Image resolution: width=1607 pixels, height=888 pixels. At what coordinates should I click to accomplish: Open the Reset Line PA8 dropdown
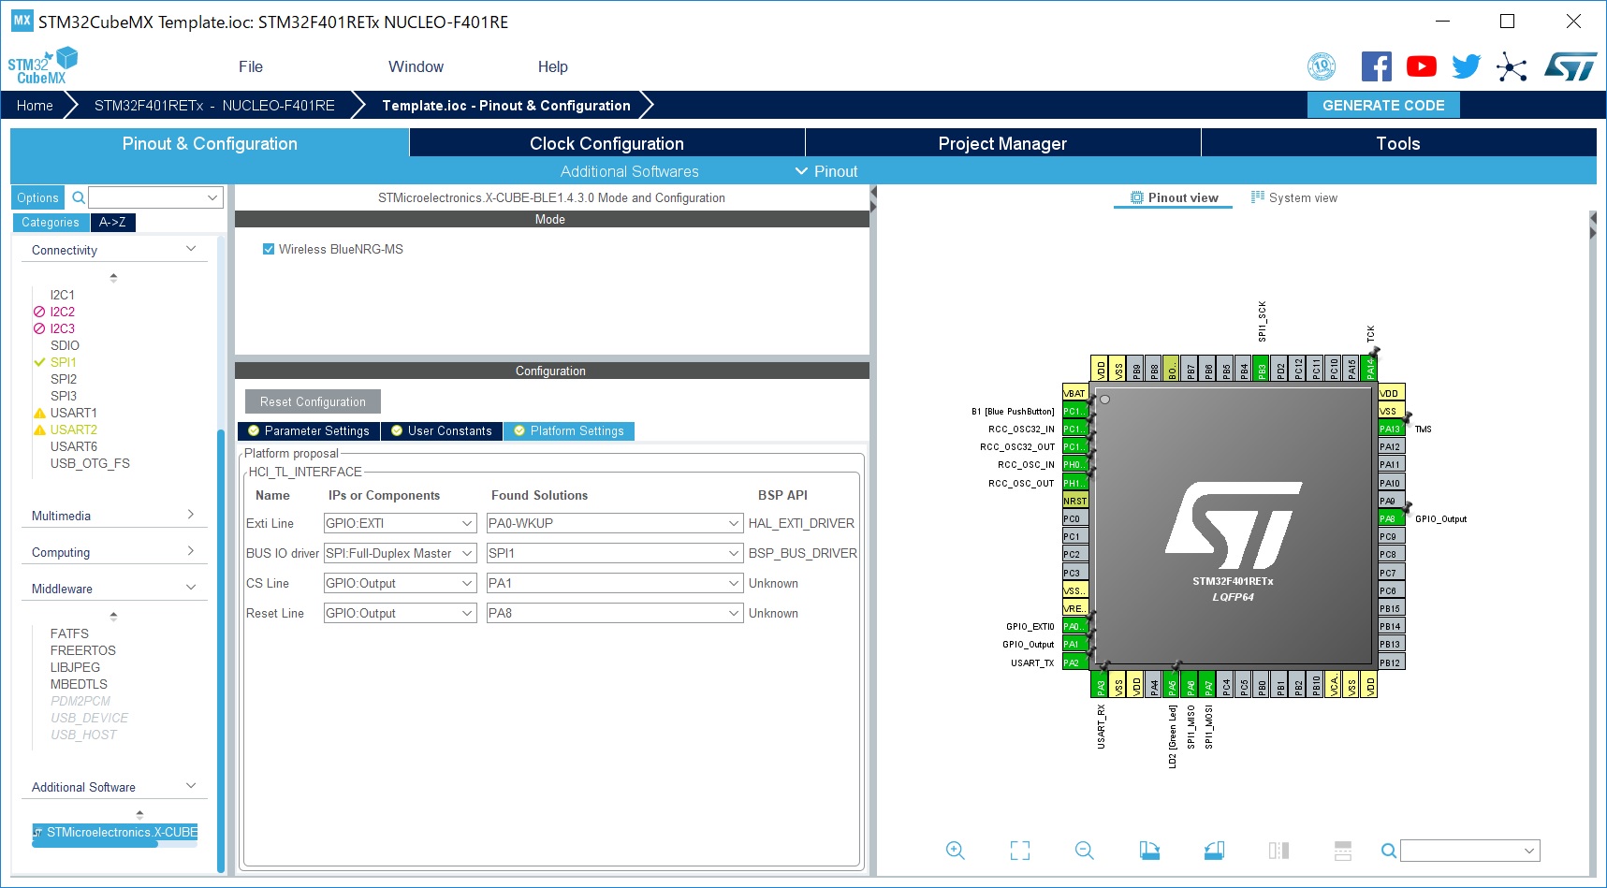tap(614, 613)
